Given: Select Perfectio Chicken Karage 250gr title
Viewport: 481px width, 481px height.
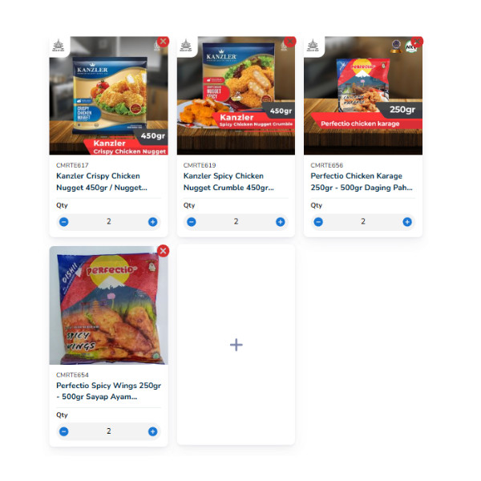Looking at the screenshot, I should click(x=362, y=182).
